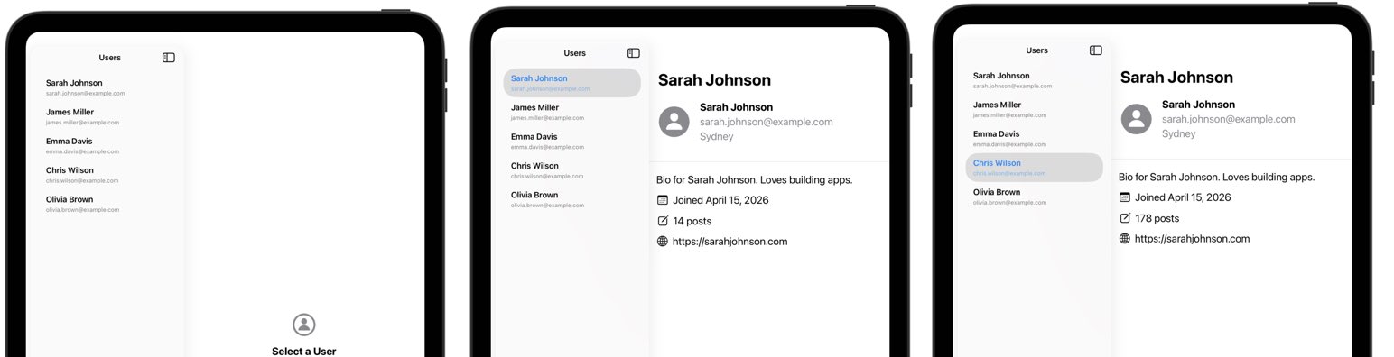Click Joined April 15, 2026 in right iPad

click(x=1183, y=197)
